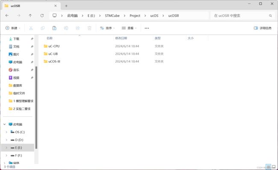This screenshot has width=278, height=170.
Task: Open the Sort dropdown menu
Action: (107, 28)
